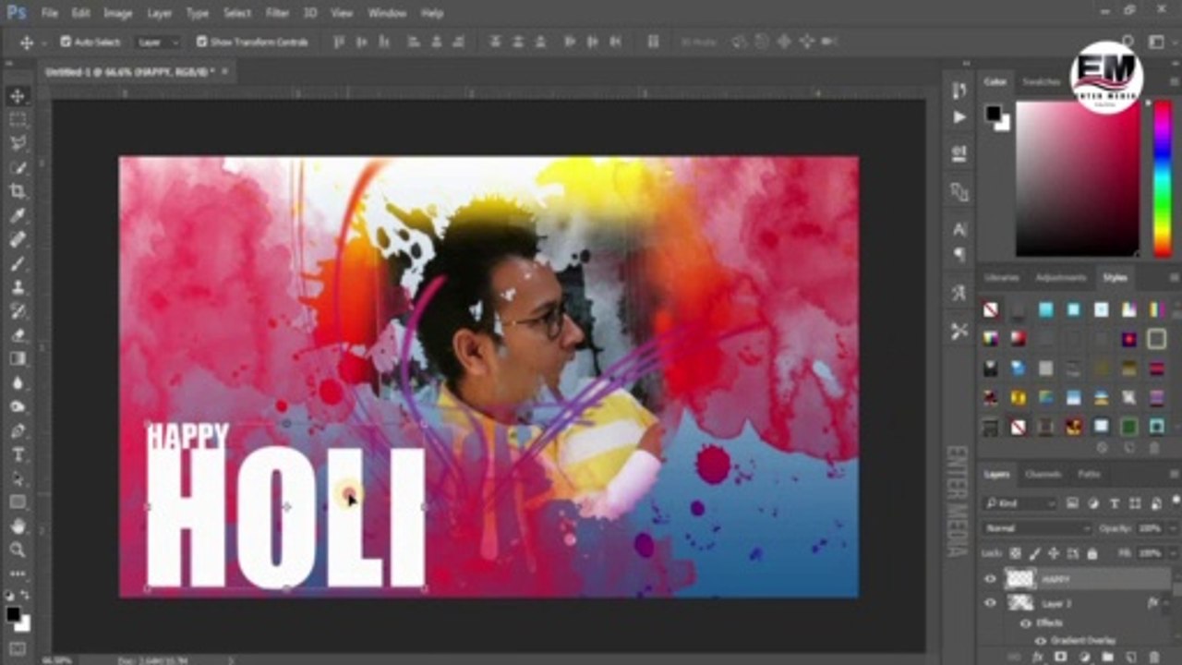1182x665 pixels.
Task: Open the Libraries tab
Action: 1002,278
